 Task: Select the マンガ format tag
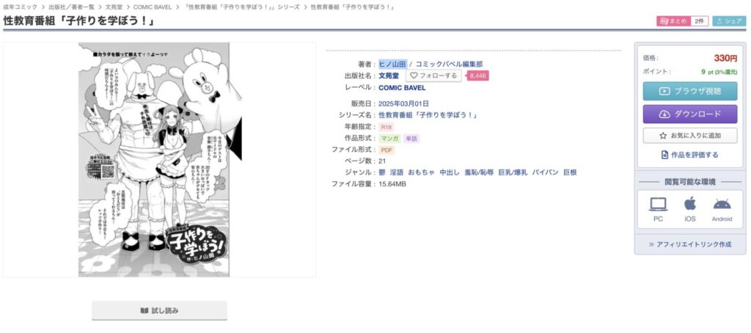click(390, 139)
